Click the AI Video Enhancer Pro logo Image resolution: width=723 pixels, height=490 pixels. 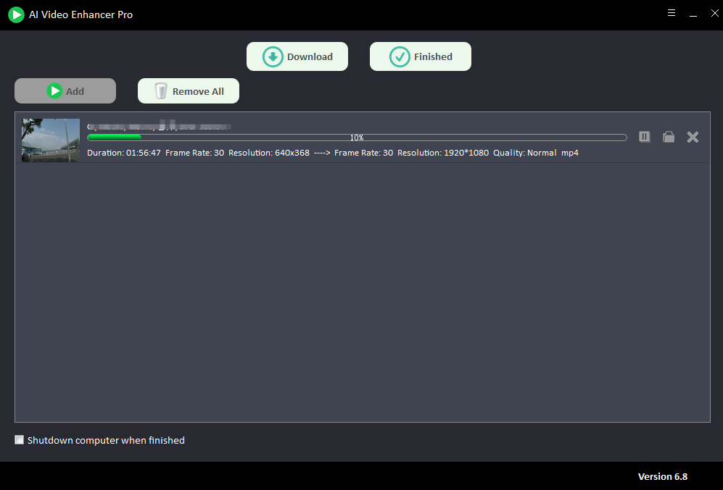coord(16,14)
